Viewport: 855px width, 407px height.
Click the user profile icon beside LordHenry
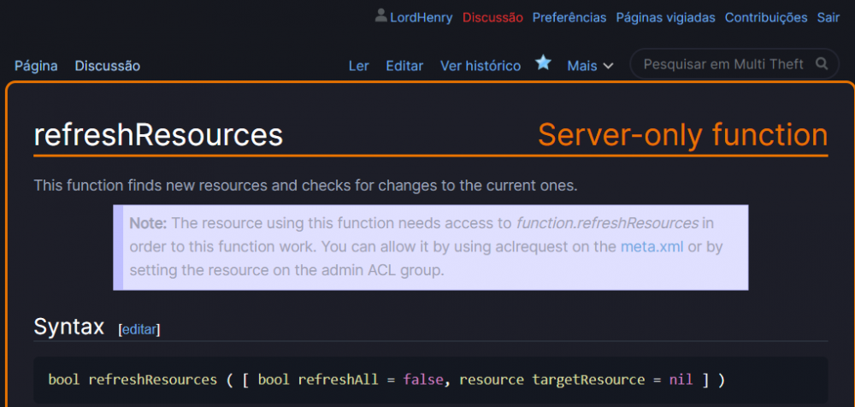pos(380,16)
